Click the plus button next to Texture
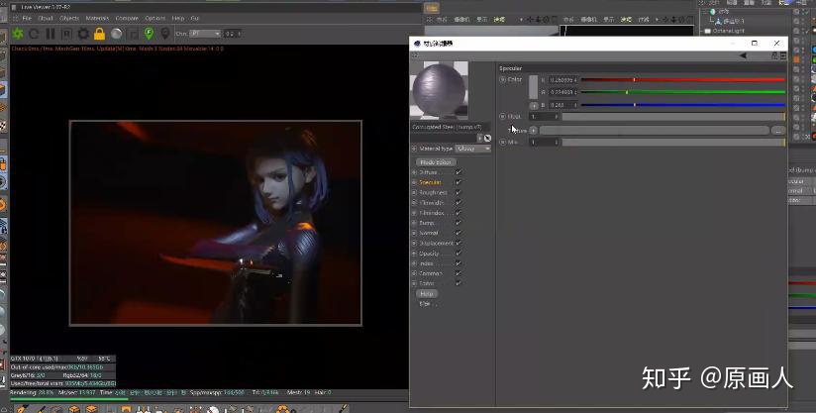This screenshot has width=816, height=413. click(x=534, y=130)
